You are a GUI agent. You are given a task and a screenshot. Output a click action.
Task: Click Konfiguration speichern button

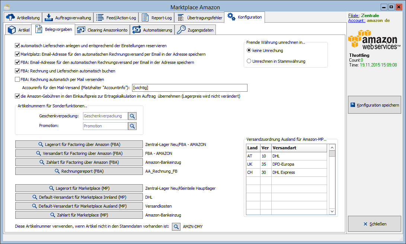click(x=374, y=105)
